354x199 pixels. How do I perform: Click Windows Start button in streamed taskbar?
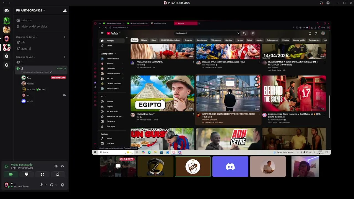95,152
